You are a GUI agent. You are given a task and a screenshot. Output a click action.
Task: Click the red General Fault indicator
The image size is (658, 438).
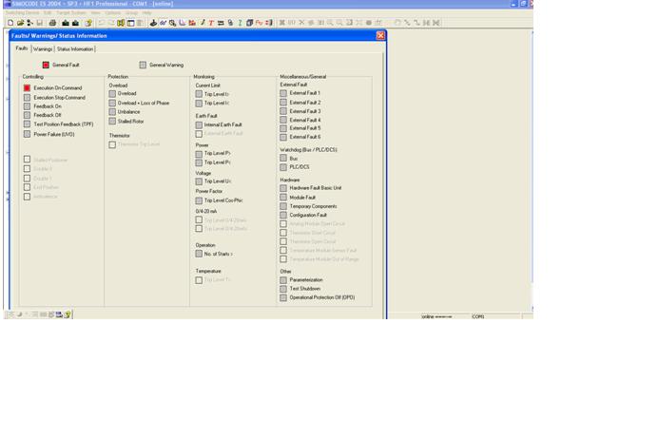(46, 65)
